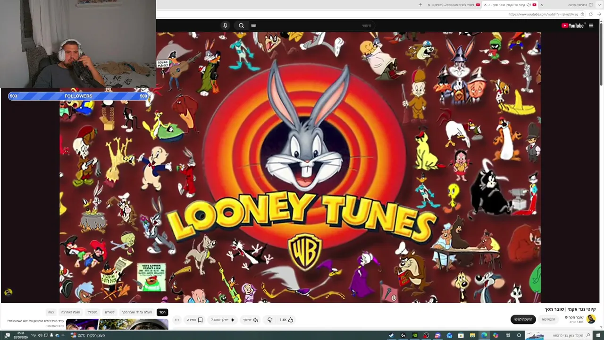Screen dimensions: 604x340
Task: Click the Cortana circle on the taskbar
Action: click(519, 335)
